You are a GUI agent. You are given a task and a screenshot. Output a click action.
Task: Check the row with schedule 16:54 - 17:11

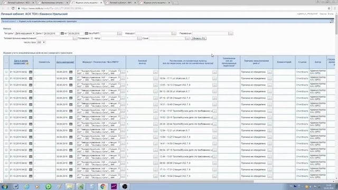click(x=6, y=79)
